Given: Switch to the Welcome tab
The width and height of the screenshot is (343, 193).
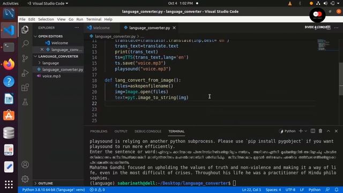Looking at the screenshot, I should coord(101,28).
